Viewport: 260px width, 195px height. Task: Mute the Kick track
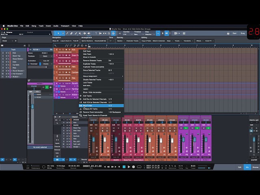tap(60, 50)
